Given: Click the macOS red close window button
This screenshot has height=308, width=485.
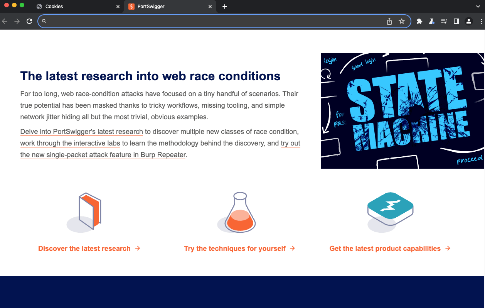Looking at the screenshot, I should tap(7, 5).
